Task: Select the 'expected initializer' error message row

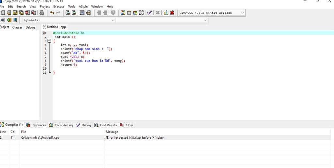Action: 165,138
